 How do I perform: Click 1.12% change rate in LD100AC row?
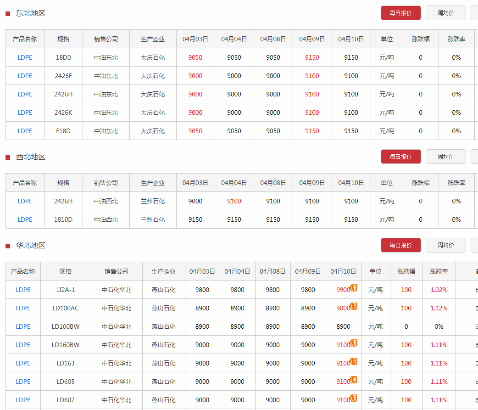click(439, 308)
